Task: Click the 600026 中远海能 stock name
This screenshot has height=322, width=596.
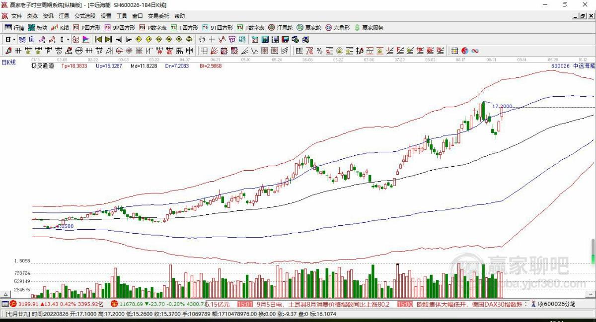Action: point(573,66)
